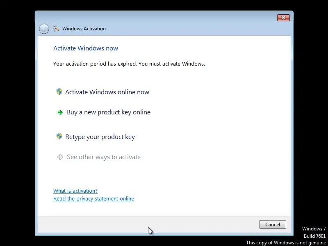Select Buy a new product key online
Screen dimensions: 328x246
109,112
